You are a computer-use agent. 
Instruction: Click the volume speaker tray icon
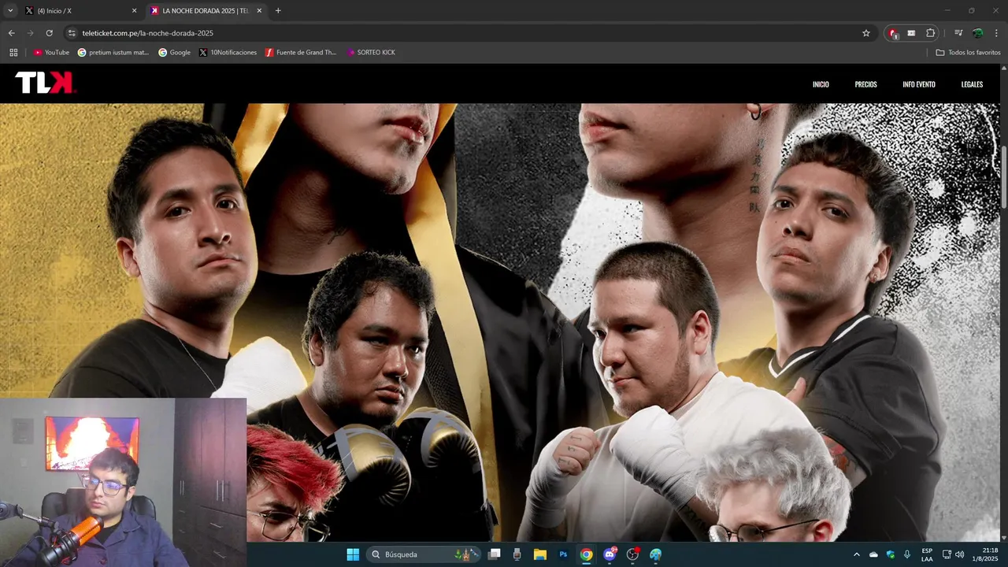(x=959, y=554)
